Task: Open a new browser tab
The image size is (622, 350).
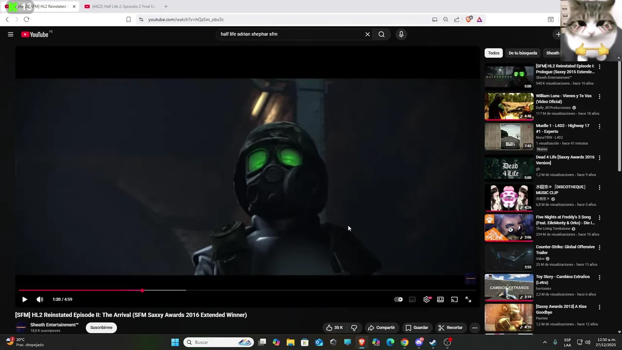Action: [166, 6]
